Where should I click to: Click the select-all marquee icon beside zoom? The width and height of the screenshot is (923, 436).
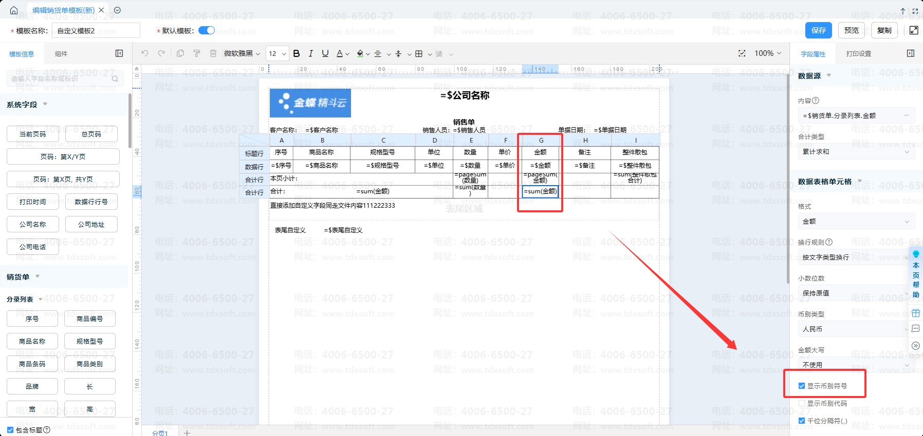pos(742,53)
